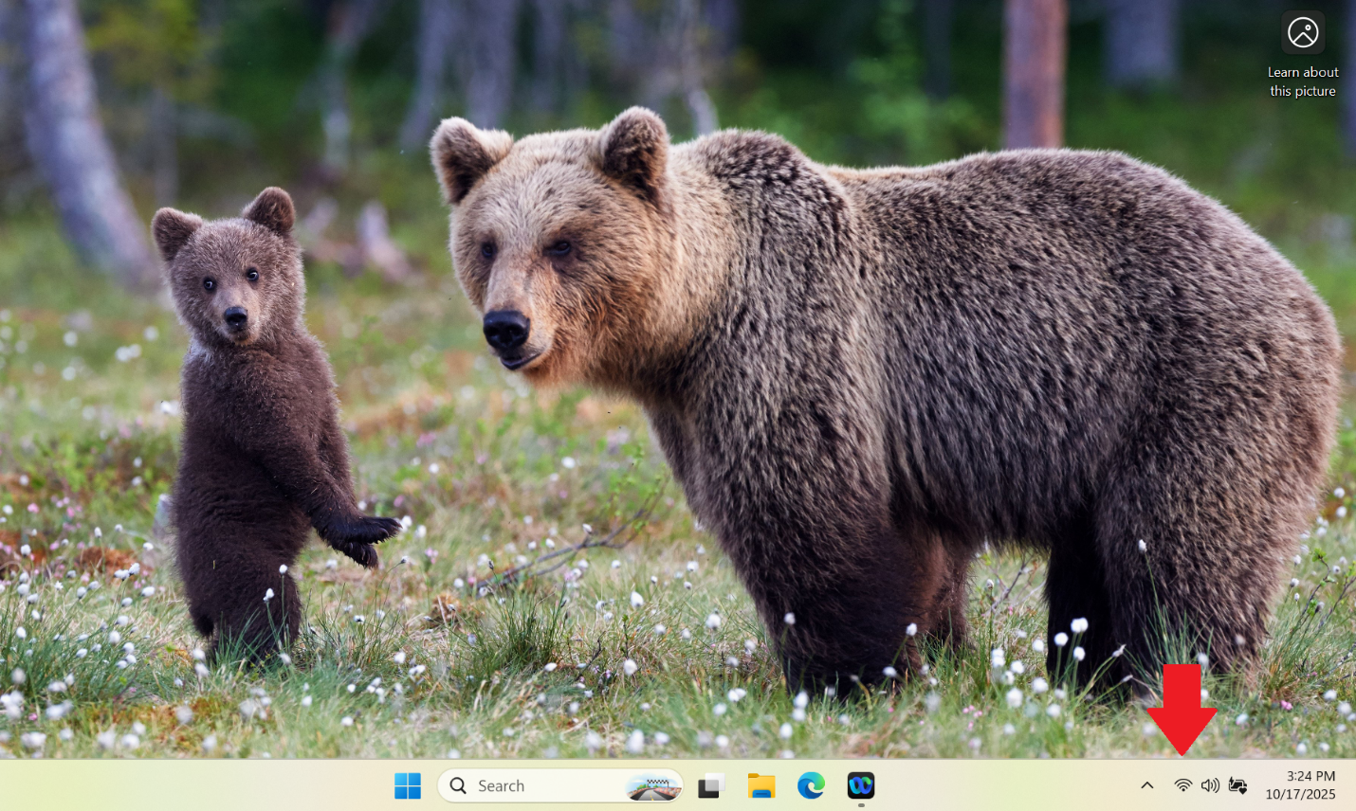Open the Wi-Fi network icon

click(x=1182, y=785)
